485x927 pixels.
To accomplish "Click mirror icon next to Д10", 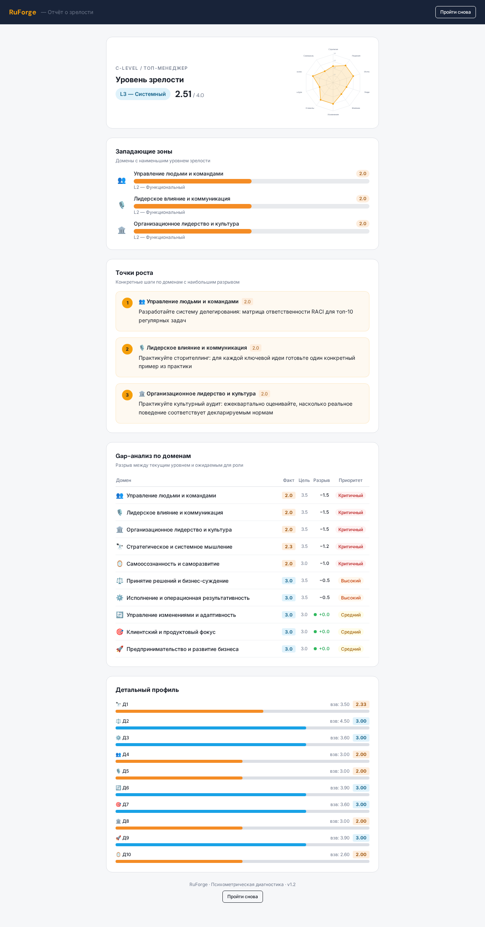I will point(118,855).
